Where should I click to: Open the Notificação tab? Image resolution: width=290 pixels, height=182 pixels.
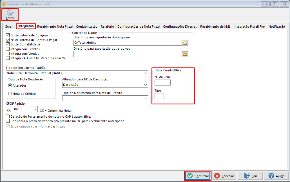(x=277, y=27)
